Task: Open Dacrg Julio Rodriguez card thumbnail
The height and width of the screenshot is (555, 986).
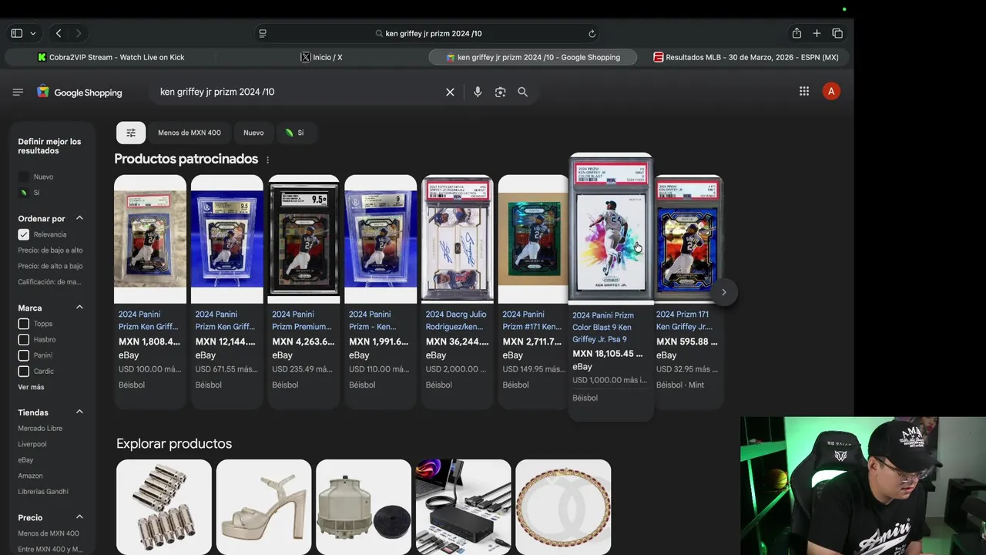Action: click(x=458, y=239)
